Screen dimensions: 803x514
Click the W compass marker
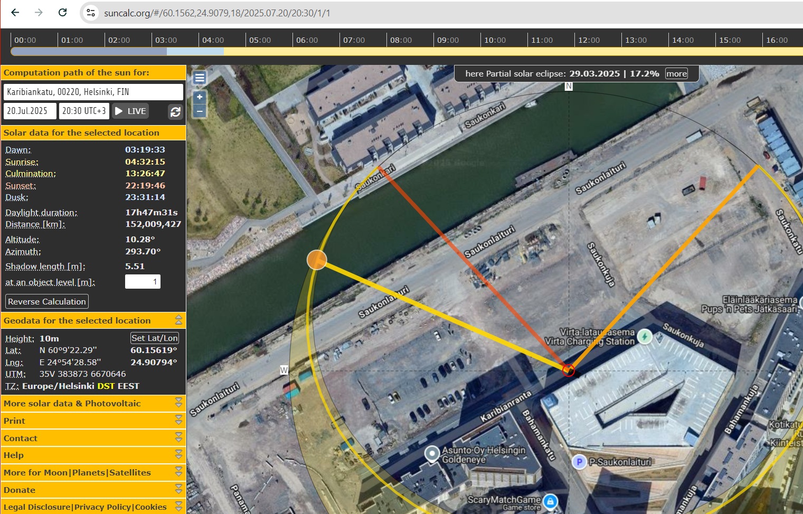284,370
